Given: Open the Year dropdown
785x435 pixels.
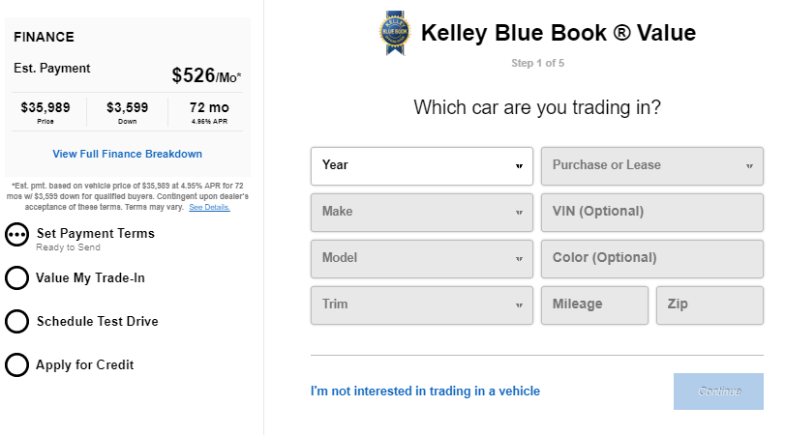Looking at the screenshot, I should tap(421, 166).
